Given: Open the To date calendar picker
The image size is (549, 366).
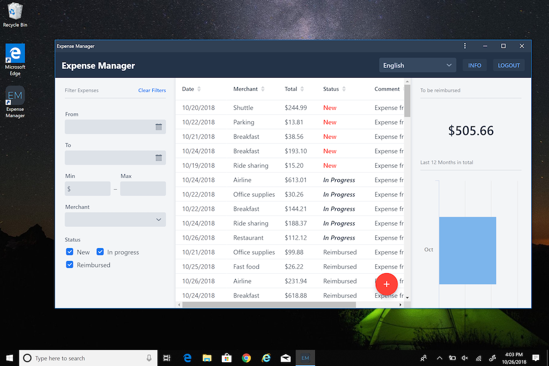Looking at the screenshot, I should 159,158.
